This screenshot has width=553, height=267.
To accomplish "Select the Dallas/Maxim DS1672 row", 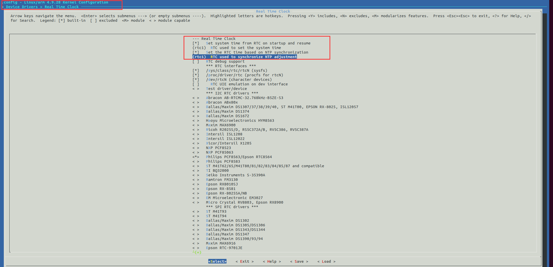I will (221, 116).
